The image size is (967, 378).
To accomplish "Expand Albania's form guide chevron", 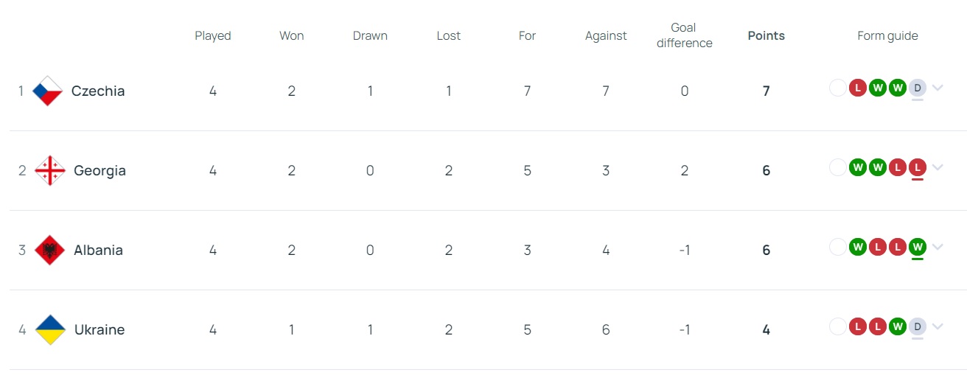I will pos(938,247).
